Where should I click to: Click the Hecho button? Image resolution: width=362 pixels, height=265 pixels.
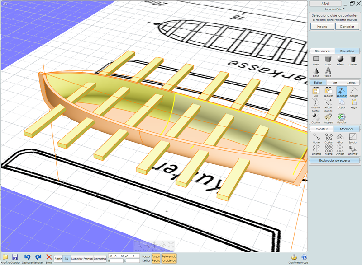click(322, 27)
